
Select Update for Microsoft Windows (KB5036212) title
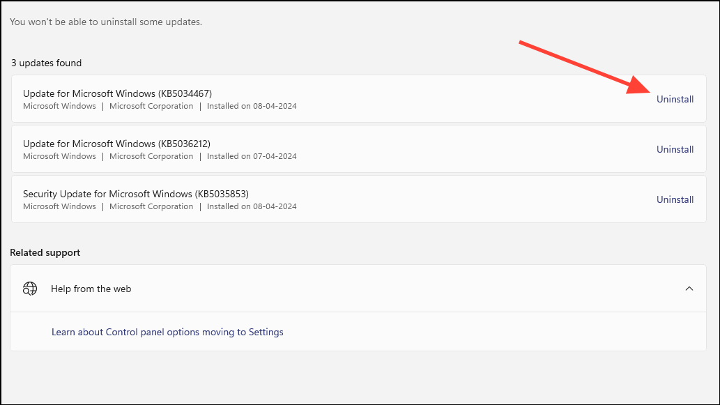click(116, 144)
